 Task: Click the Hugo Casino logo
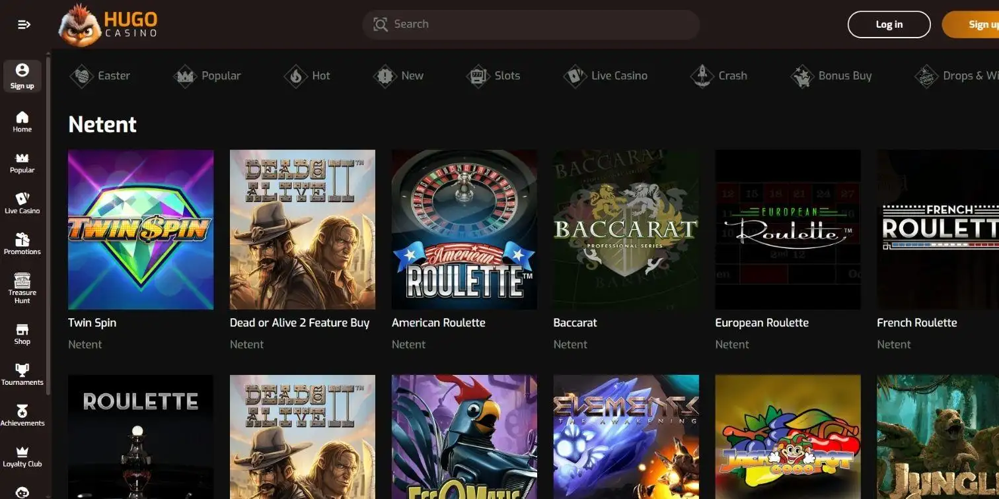click(108, 24)
